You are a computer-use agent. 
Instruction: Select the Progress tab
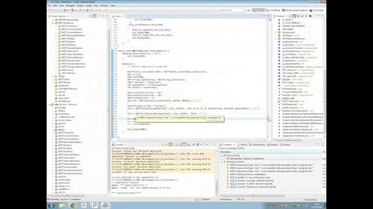pos(272,145)
